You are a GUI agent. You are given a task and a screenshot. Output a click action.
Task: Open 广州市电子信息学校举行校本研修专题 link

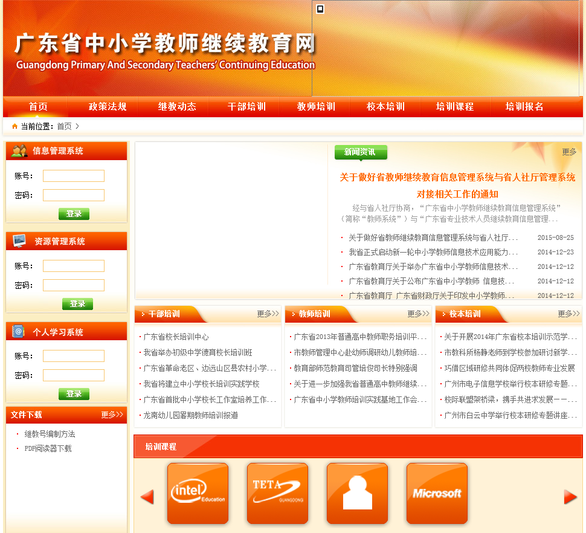point(510,384)
